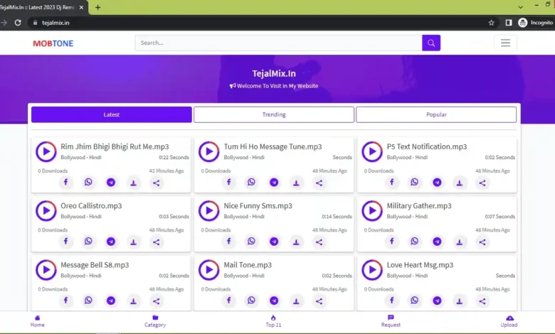This screenshot has width=555, height=334.
Task: Click share icon for Mail Tone.mp3
Action: [319, 301]
